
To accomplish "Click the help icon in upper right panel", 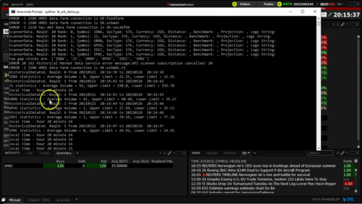I will pos(333,24).
